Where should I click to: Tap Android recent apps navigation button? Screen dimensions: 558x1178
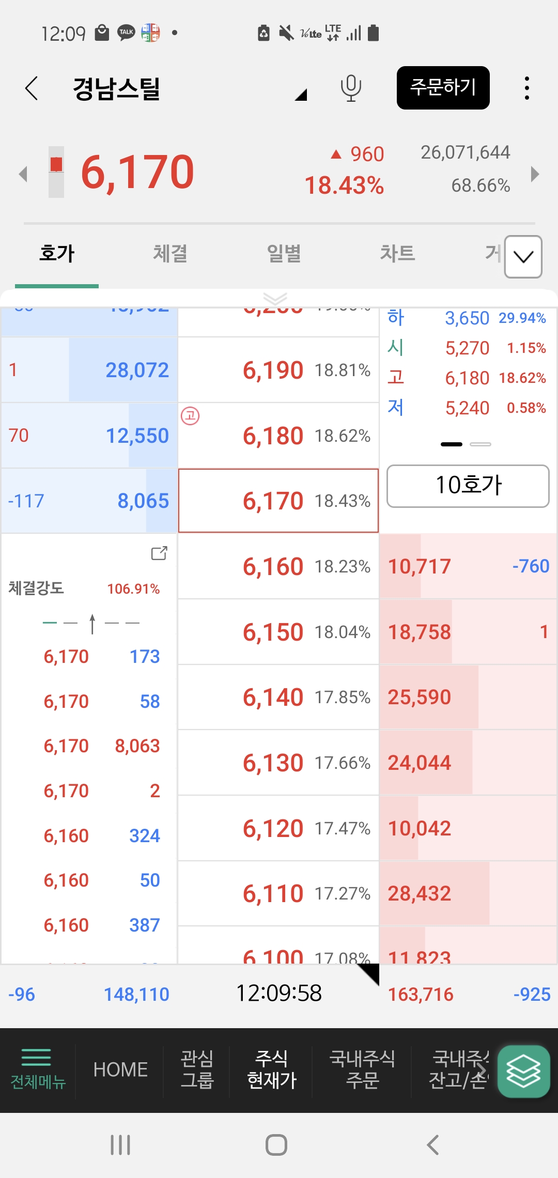[120, 1145]
